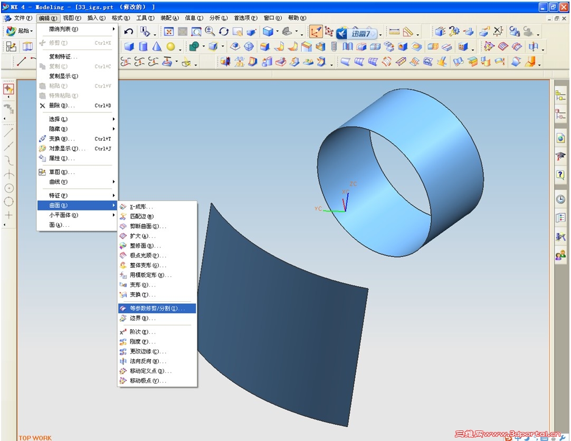Open the Part Navigator icon in right sidebar
The height and width of the screenshot is (441, 571).
click(560, 115)
